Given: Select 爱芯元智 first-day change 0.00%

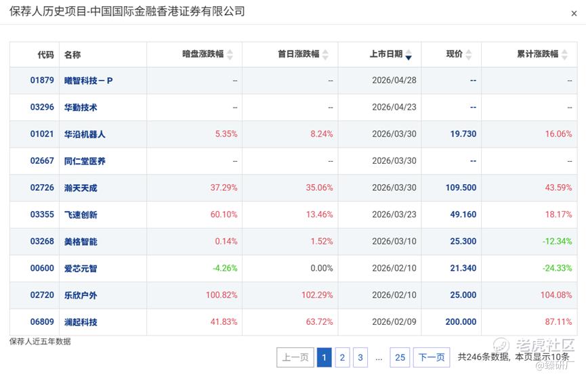Looking at the screenshot, I should click(x=322, y=269).
